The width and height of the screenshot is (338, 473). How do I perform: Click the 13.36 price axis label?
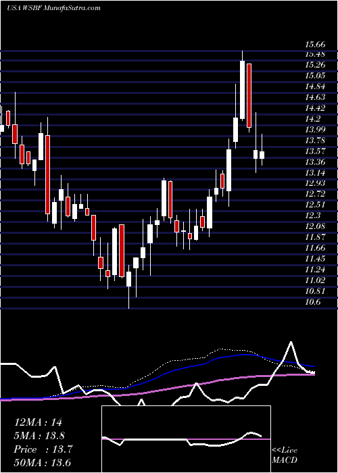315,162
